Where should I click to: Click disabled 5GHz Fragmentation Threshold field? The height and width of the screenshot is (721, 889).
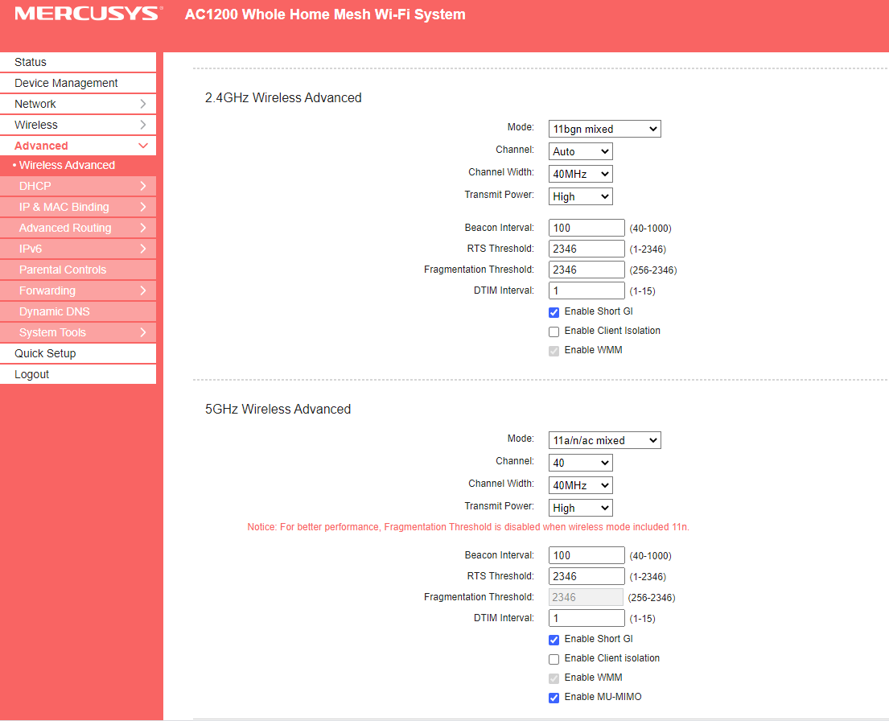click(x=586, y=597)
